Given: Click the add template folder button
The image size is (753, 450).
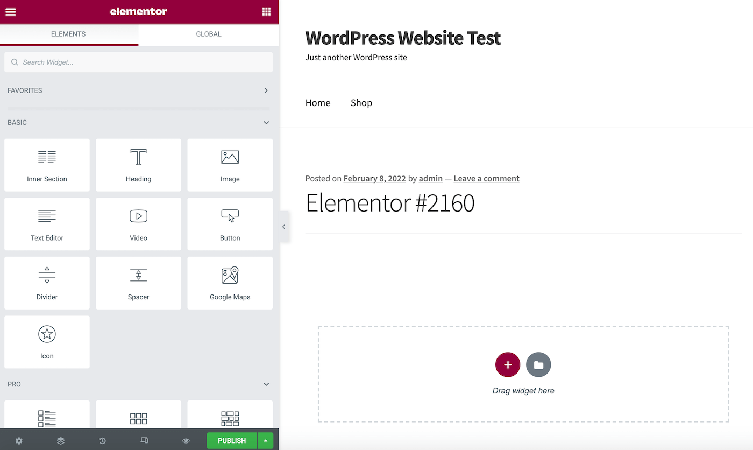Looking at the screenshot, I should (538, 365).
